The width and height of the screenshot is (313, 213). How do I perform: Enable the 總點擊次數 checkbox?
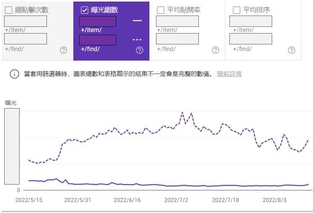(x=9, y=10)
